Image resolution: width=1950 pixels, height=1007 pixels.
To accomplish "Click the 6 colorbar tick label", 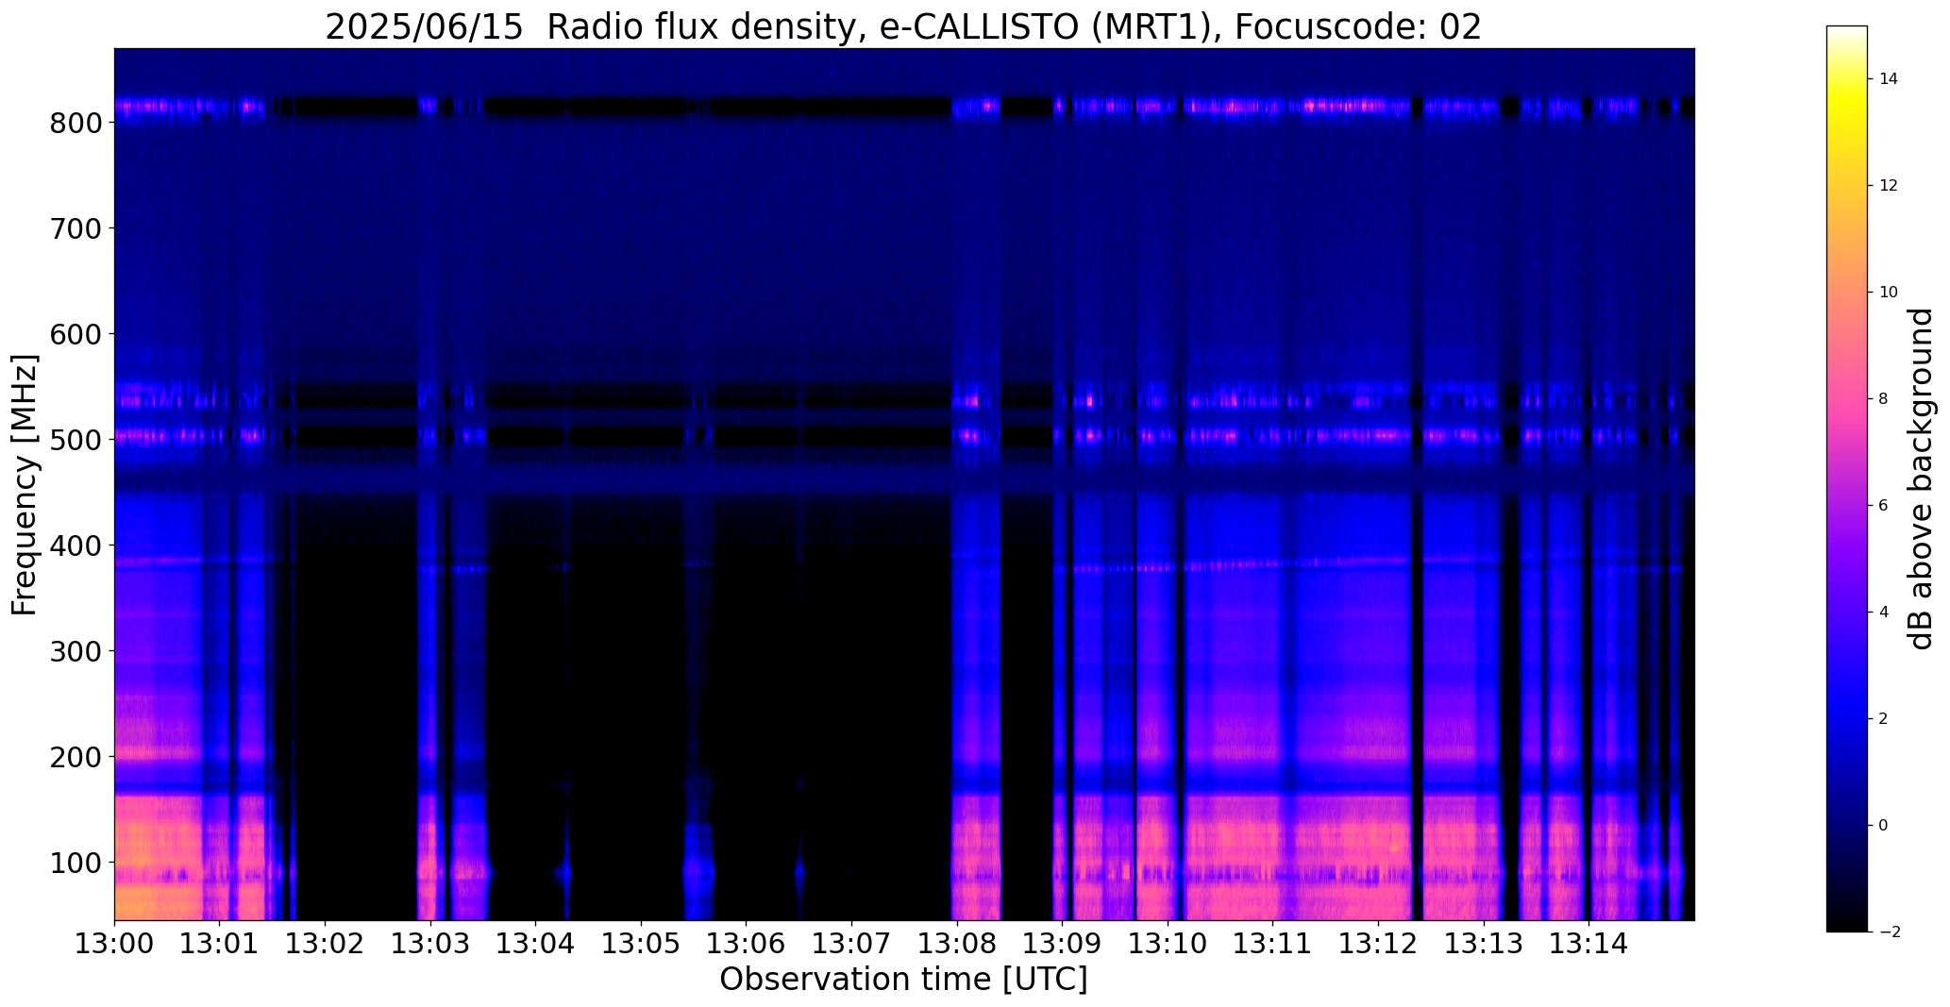I will click(1883, 506).
